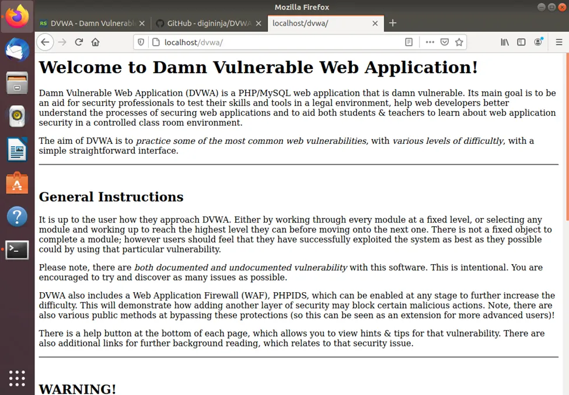Close the DVWA - Damn Vulnerable tab
This screenshot has width=569, height=395.
pos(142,23)
